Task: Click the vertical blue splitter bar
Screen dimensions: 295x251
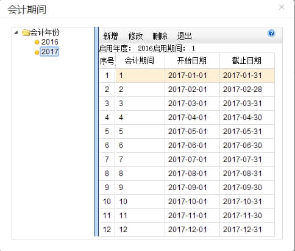Action: click(x=96, y=132)
